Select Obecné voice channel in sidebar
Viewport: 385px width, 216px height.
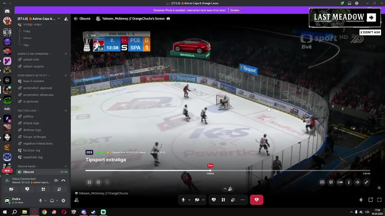pos(42,172)
